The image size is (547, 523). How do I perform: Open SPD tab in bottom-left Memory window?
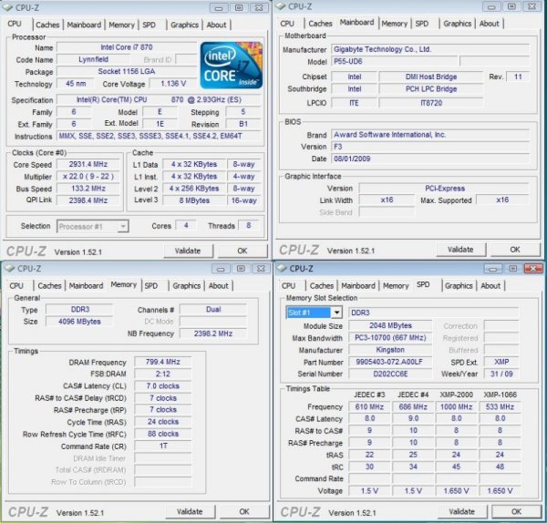coord(151,286)
